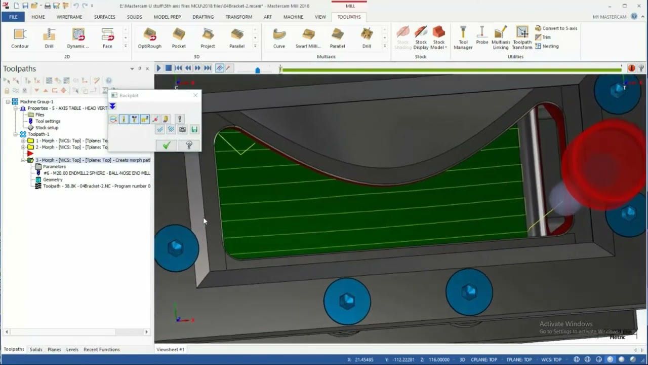Select the 3D Parallel toolpath

[x=237, y=39]
